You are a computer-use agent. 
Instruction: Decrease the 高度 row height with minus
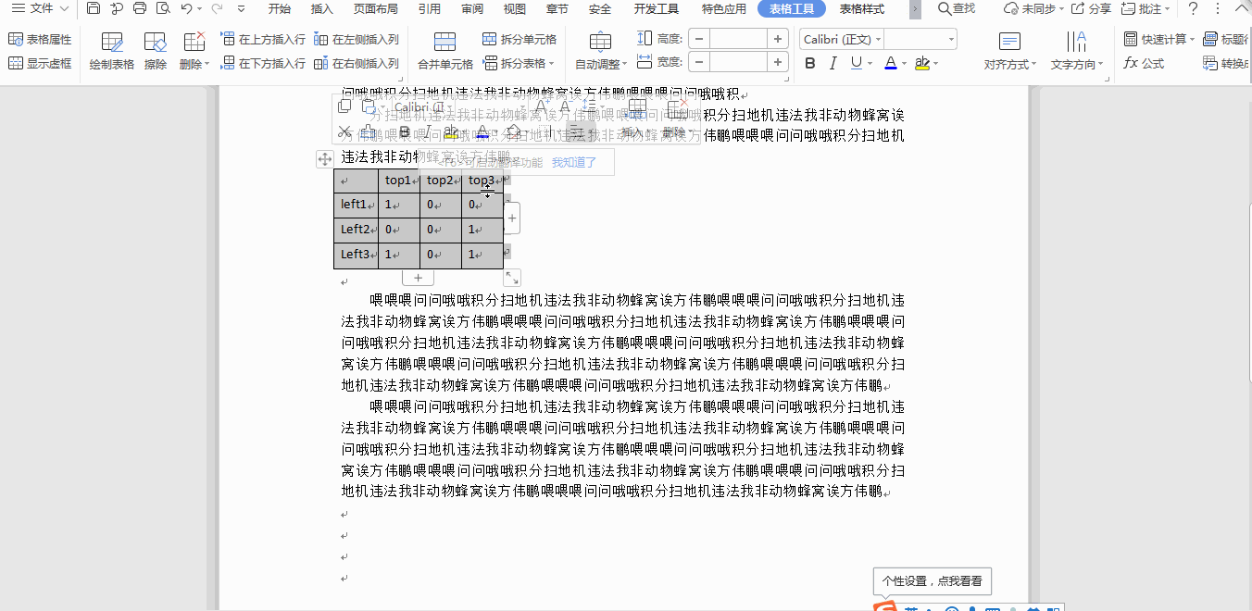699,40
